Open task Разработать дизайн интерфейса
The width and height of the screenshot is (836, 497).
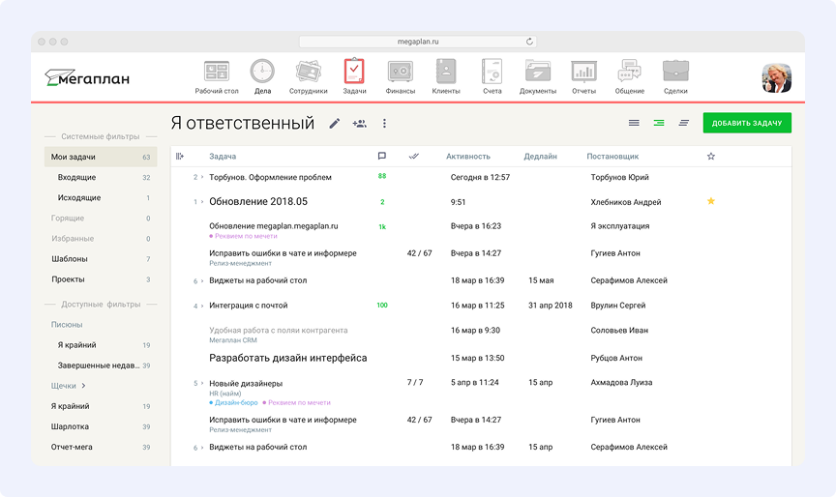(x=287, y=358)
